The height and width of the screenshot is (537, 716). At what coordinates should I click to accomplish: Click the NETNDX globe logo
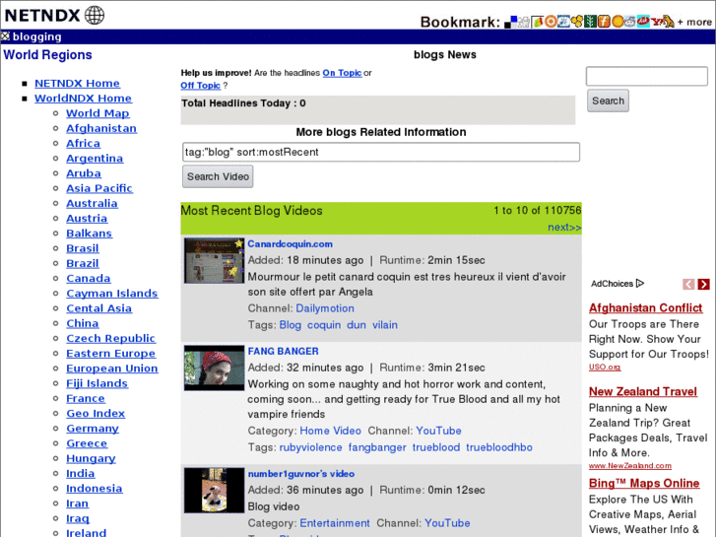tap(95, 15)
